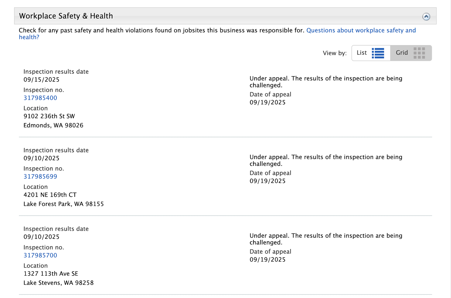Screen dimensions: 451x298
Task: Click the Lake Stevens, WA 98258 line
Action: [x=58, y=283]
